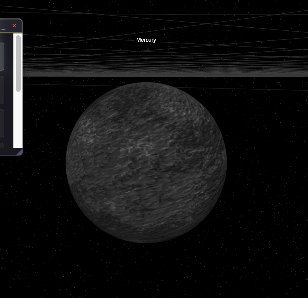308x298 pixels.
Task: Click the Mercury name label
Action: 146,40
